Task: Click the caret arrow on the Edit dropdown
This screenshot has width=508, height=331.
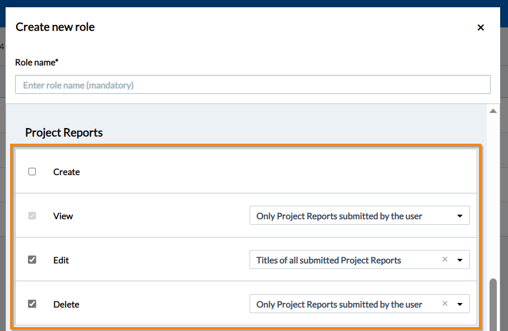Action: point(460,259)
